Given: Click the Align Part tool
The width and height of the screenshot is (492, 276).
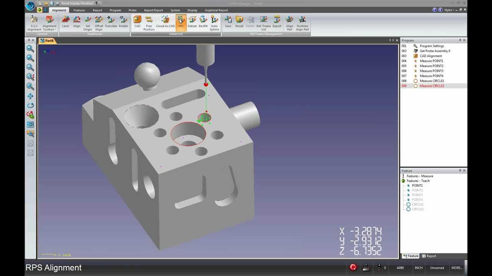Looking at the screenshot, I should pyautogui.click(x=289, y=23).
